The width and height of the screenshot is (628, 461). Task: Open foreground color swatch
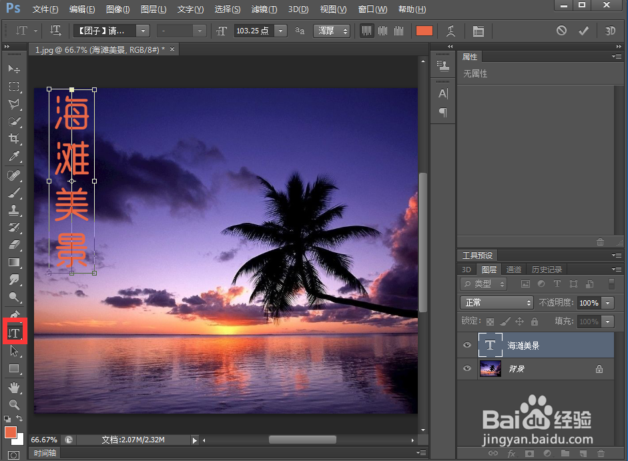click(x=11, y=432)
